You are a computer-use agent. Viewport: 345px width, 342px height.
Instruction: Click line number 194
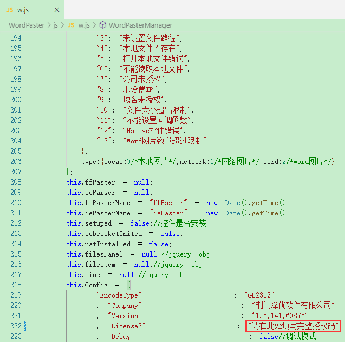(x=16, y=38)
